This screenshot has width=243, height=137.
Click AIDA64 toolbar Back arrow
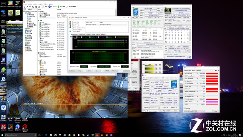[x=24, y=7]
